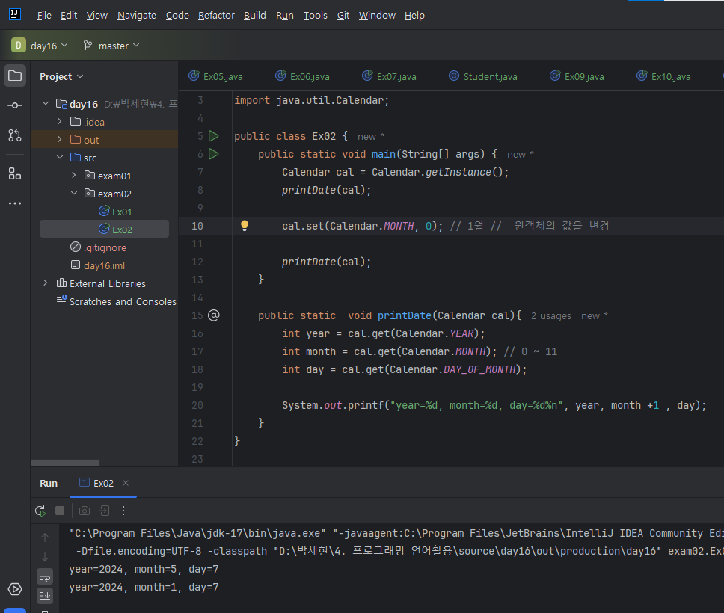Click the Rerun Ex02 icon
Screen dimensions: 724x613
pyautogui.click(x=40, y=511)
